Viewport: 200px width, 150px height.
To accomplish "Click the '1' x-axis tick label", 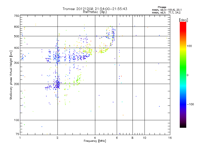I will [x=20, y=138].
